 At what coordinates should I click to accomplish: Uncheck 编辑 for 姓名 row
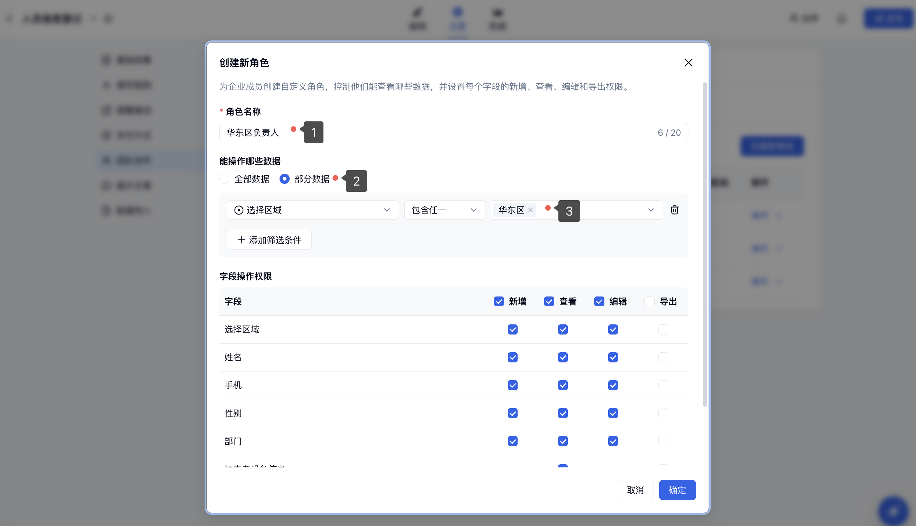click(613, 357)
